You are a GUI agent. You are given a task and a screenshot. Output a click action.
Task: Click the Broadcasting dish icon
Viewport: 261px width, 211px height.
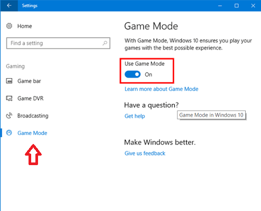click(9, 116)
